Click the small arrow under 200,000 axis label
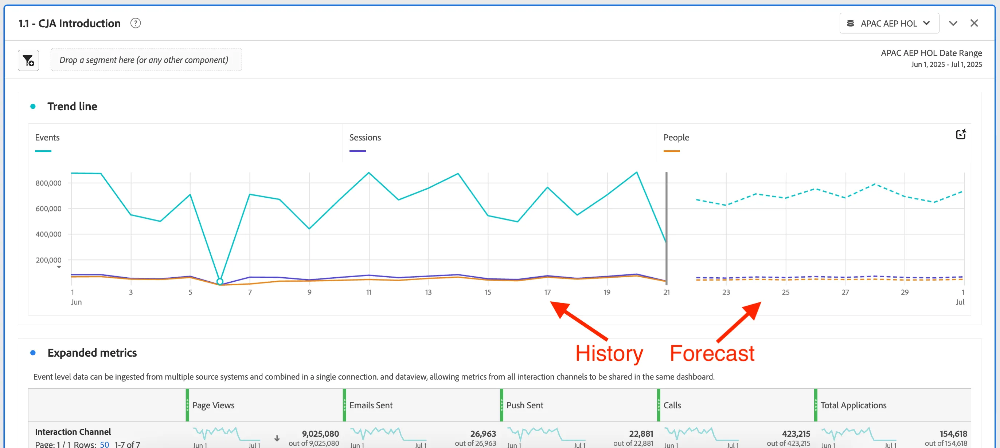This screenshot has width=1000, height=448. click(x=59, y=267)
